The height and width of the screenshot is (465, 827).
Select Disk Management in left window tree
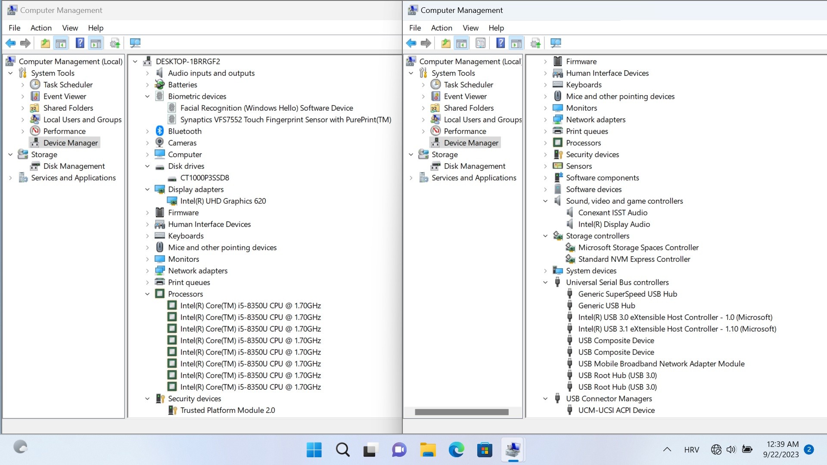74,166
